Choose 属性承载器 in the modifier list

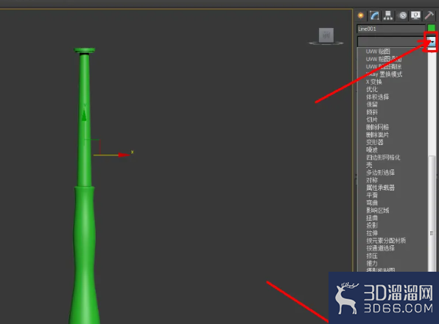(380, 188)
